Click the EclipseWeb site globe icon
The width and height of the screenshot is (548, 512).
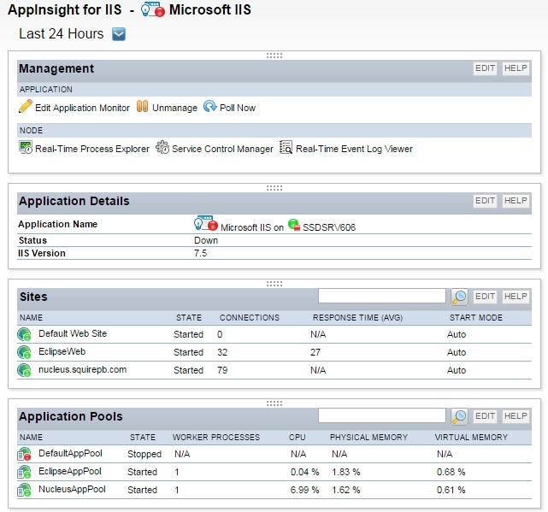tap(24, 352)
